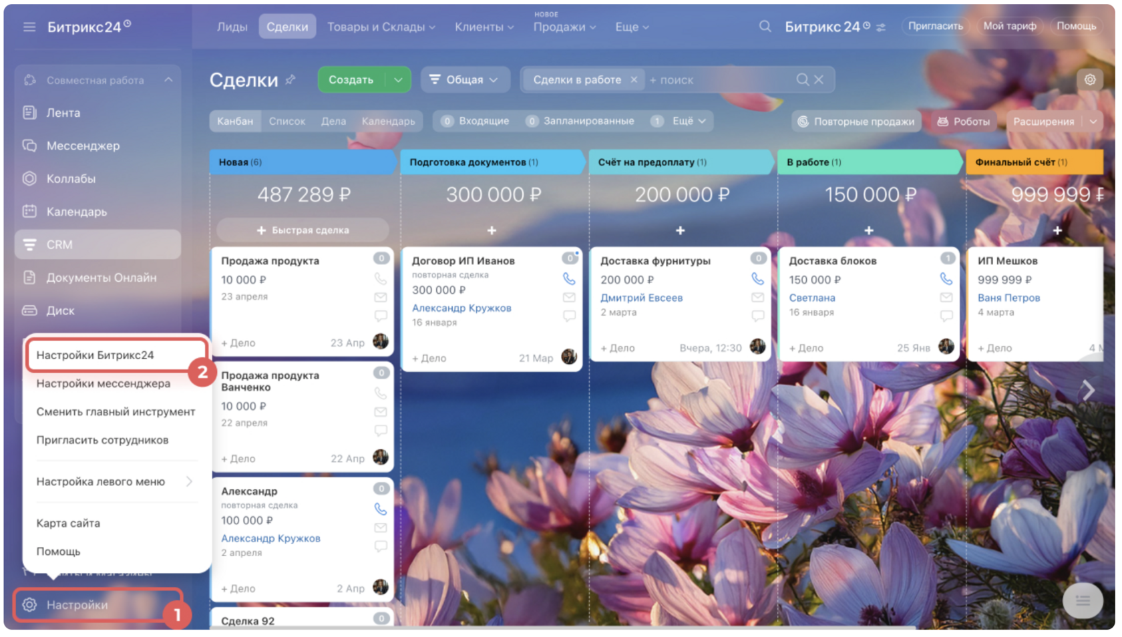The height and width of the screenshot is (637, 1122).
Task: Open Лиды tab in top navigation
Action: pyautogui.click(x=232, y=27)
